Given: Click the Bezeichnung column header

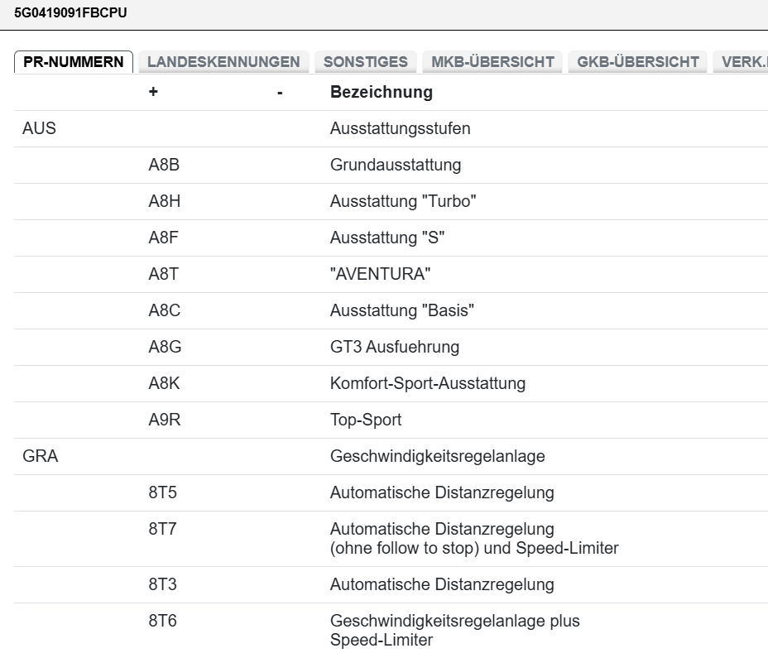Looking at the screenshot, I should click(x=381, y=93).
